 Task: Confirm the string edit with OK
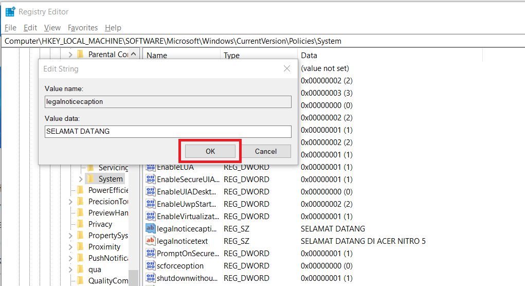(210, 151)
